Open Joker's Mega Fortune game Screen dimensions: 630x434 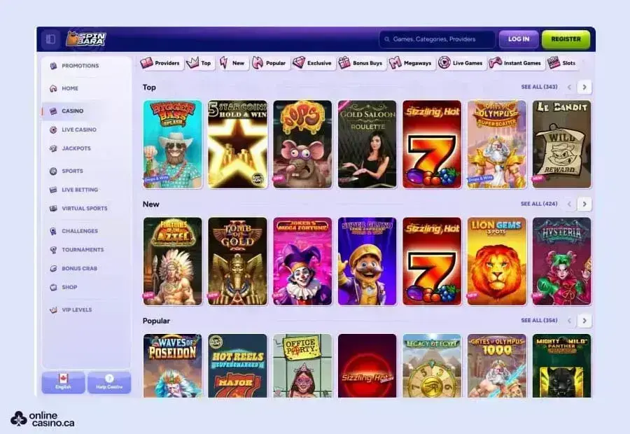302,261
